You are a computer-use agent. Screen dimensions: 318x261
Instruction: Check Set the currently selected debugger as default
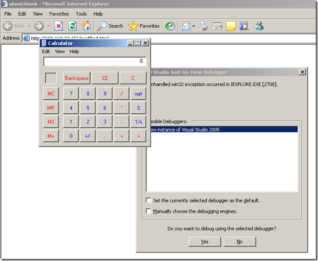(x=148, y=201)
